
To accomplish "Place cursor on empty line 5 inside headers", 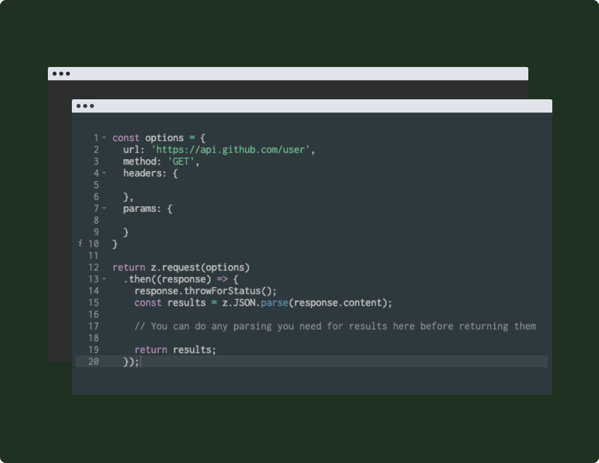I will 240,185.
